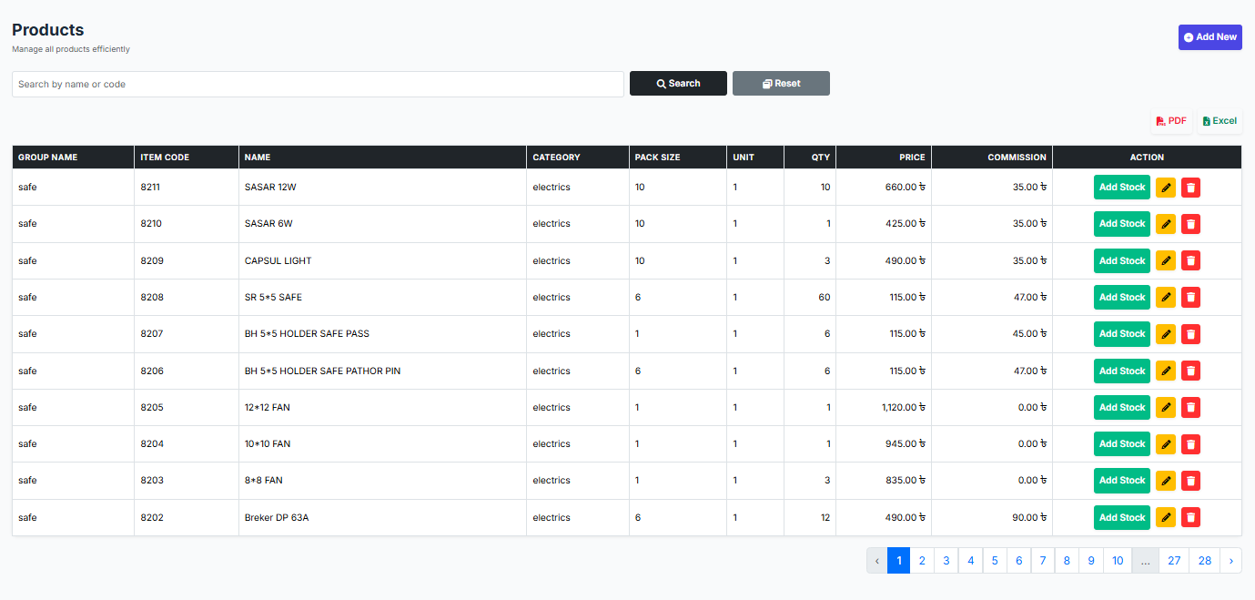The image size is (1255, 600).
Task: Focus the search by name or code field
Action: pos(318,84)
